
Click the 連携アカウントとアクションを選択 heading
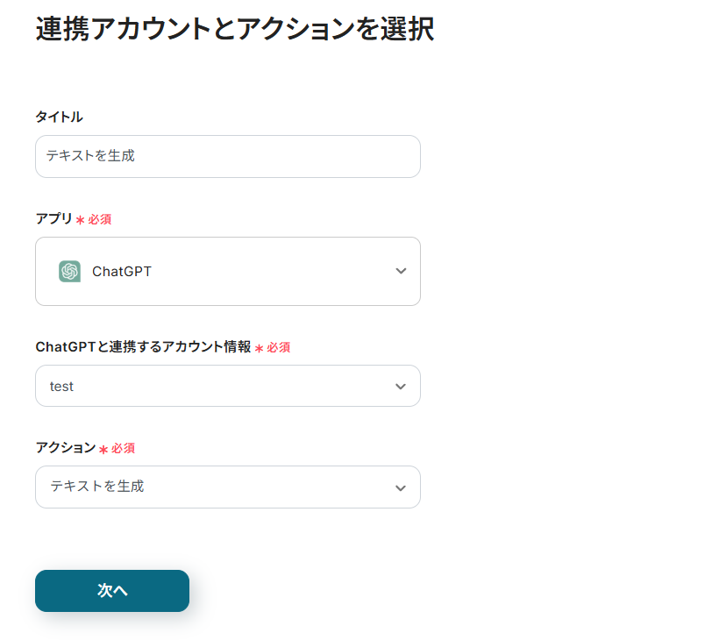point(234,29)
